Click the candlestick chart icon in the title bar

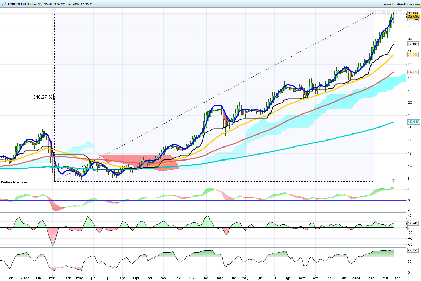coord(4,4)
